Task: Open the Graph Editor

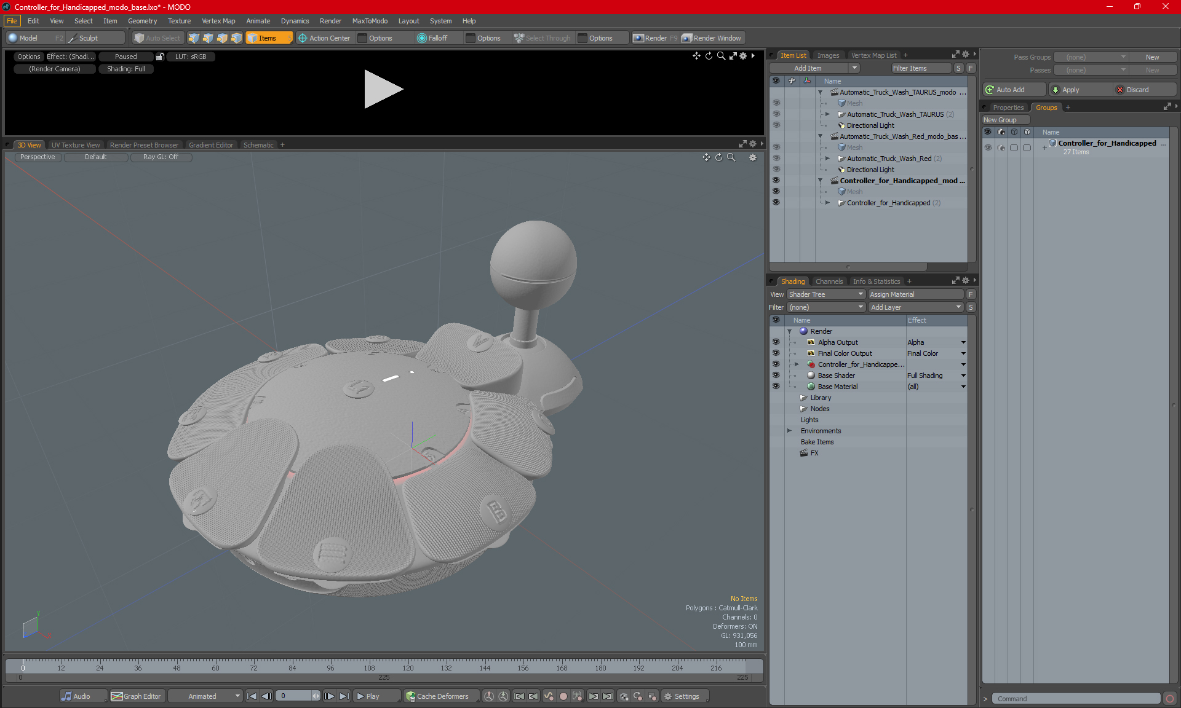Action: pyautogui.click(x=137, y=696)
